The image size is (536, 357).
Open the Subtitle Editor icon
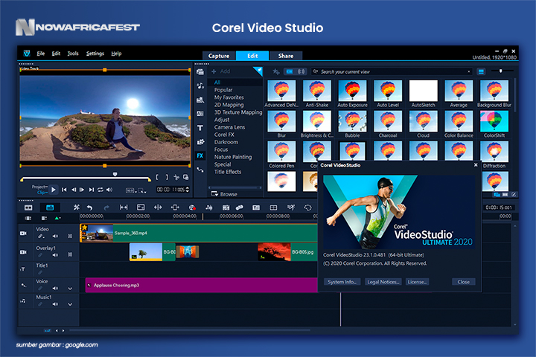tap(256, 208)
